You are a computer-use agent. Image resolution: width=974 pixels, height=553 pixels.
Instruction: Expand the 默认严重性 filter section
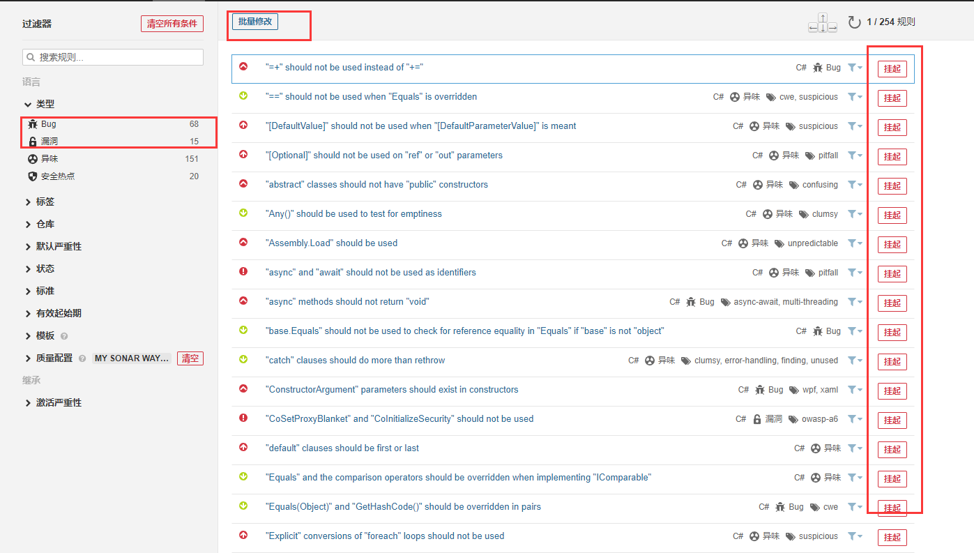(59, 247)
